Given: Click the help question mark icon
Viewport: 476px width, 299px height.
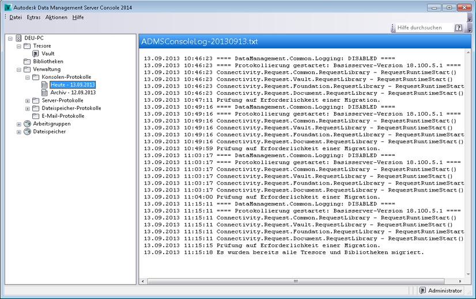Looking at the screenshot, I should 458,28.
